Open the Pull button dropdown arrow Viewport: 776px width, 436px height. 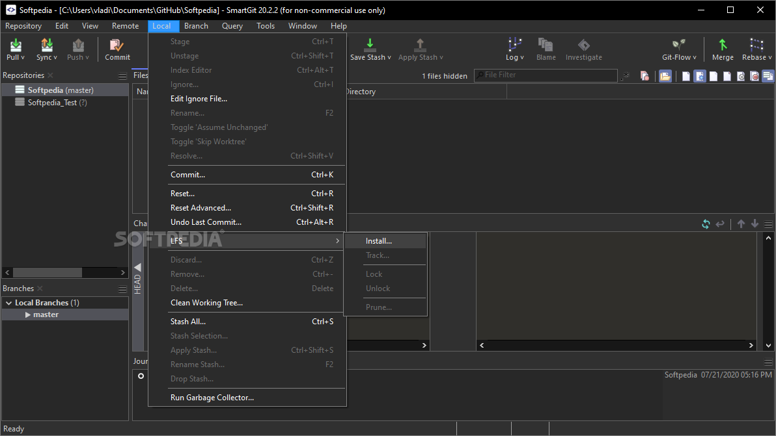pyautogui.click(x=23, y=57)
